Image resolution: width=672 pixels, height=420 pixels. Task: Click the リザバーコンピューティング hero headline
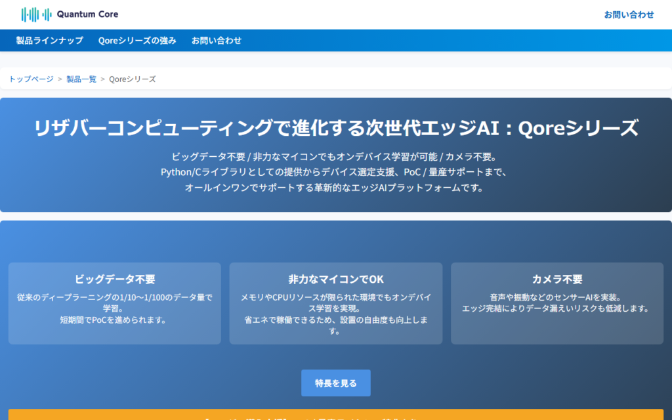point(336,127)
